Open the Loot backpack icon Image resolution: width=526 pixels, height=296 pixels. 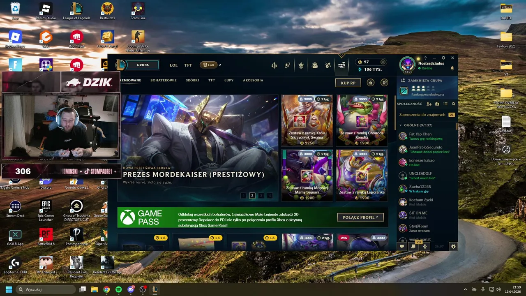click(314, 65)
